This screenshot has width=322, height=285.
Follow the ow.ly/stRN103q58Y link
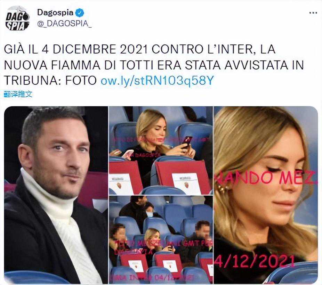click(157, 80)
